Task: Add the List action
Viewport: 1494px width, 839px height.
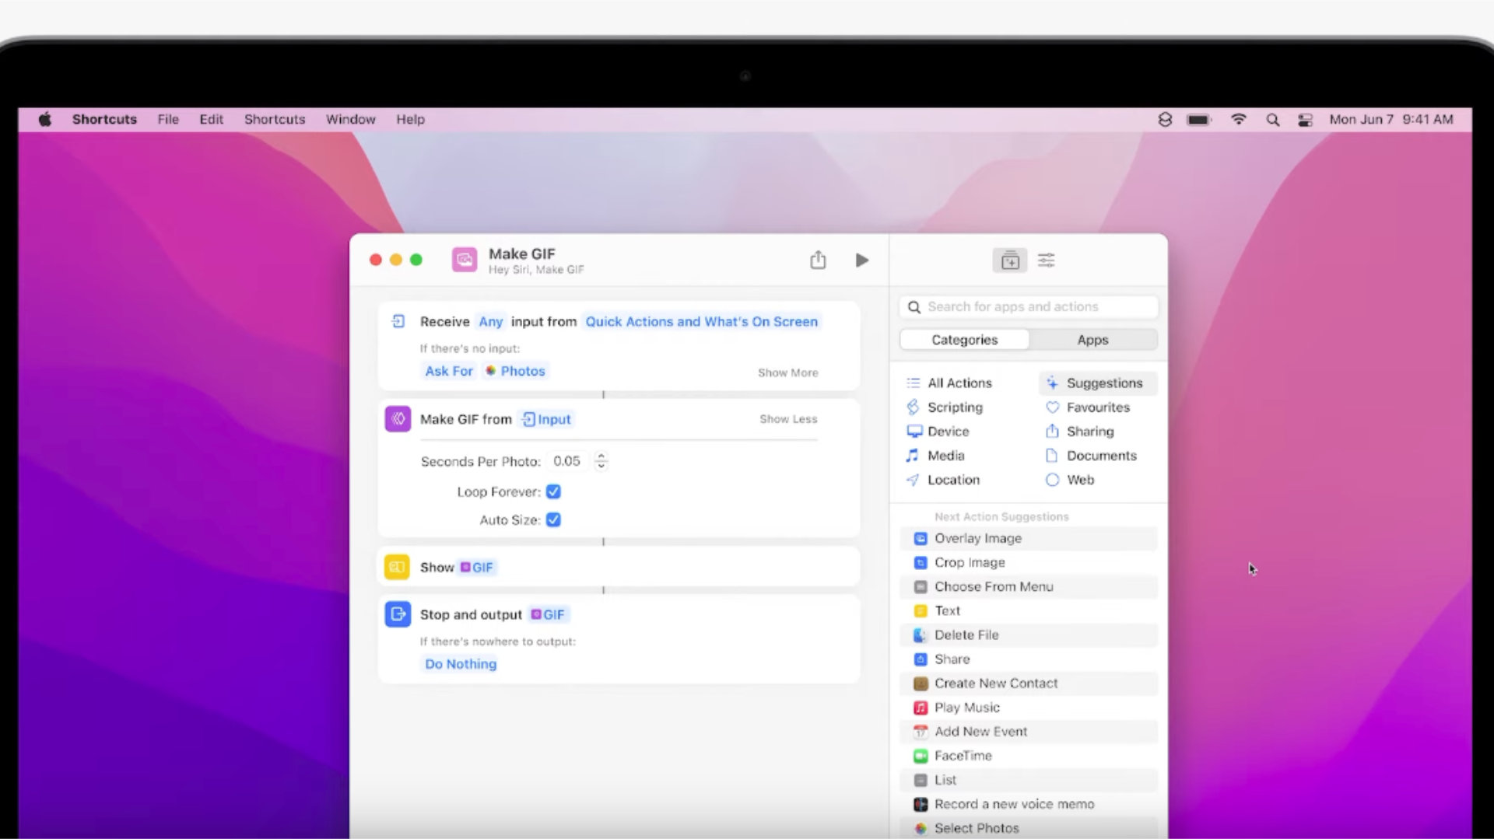Action: click(x=1029, y=779)
